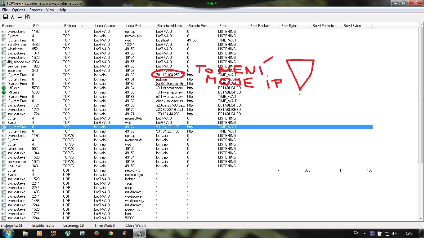Click the 'Listening: 19' status bar entry

(x=73, y=225)
